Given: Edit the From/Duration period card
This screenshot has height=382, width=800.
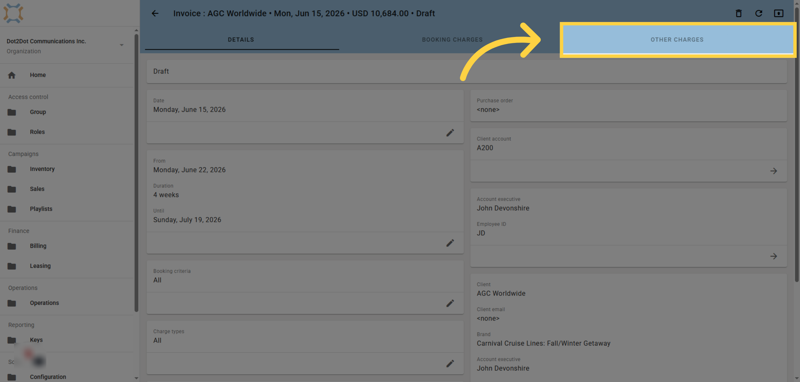Looking at the screenshot, I should coord(450,243).
